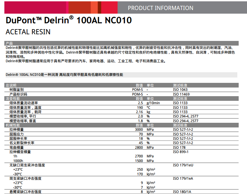Click the ISO 180/1A test standard
247x194 pixels.
[182, 192]
